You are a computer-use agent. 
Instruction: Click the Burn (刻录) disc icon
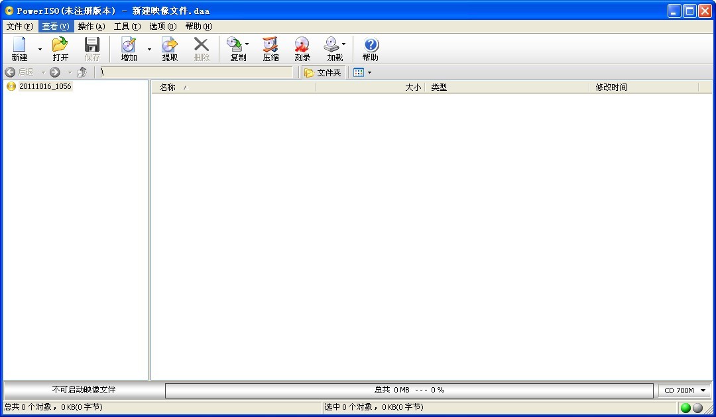[x=302, y=49]
